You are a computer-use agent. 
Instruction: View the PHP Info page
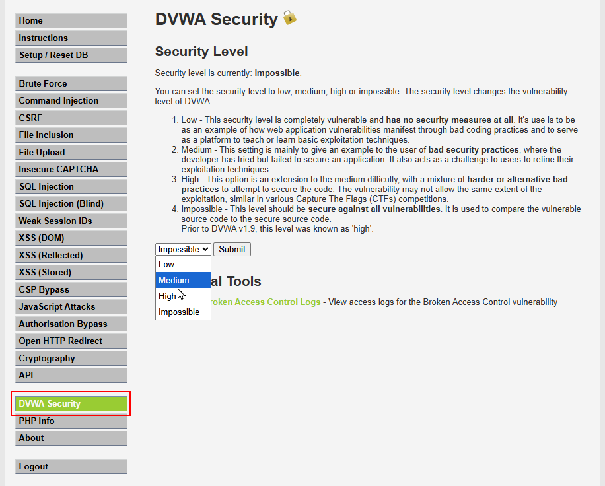[71, 421]
